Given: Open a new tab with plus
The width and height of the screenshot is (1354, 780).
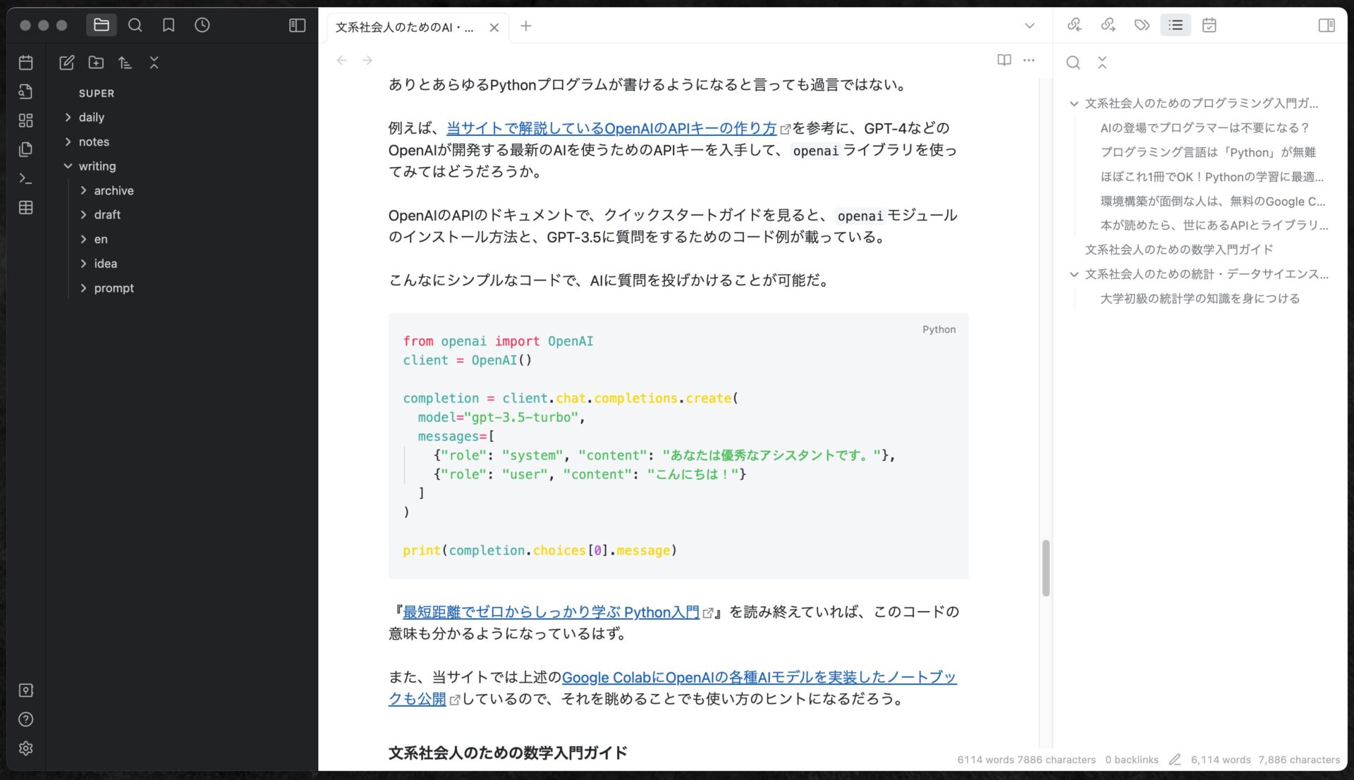Looking at the screenshot, I should pyautogui.click(x=526, y=26).
